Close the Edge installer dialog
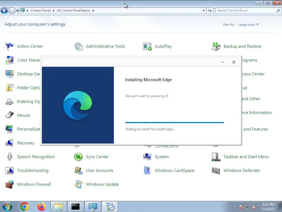 click(x=234, y=62)
